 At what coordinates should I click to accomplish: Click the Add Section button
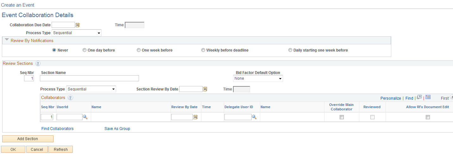tap(28, 139)
